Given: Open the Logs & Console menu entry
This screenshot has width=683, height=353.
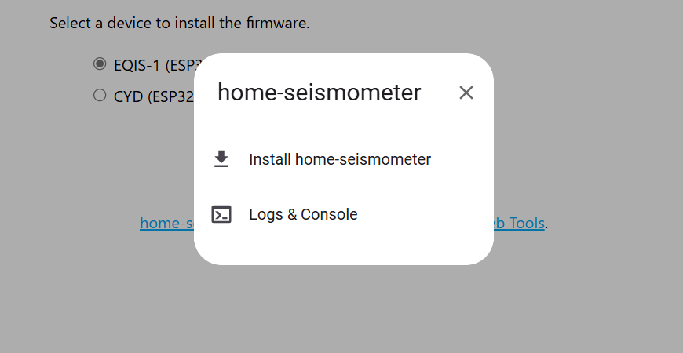Looking at the screenshot, I should [303, 214].
